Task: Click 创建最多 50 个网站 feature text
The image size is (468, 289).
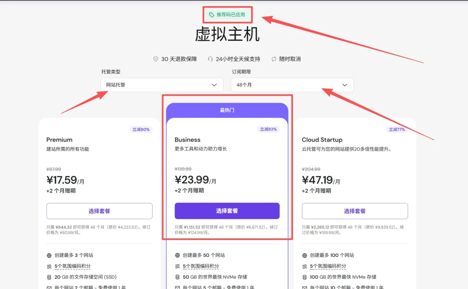Action: 204,255
